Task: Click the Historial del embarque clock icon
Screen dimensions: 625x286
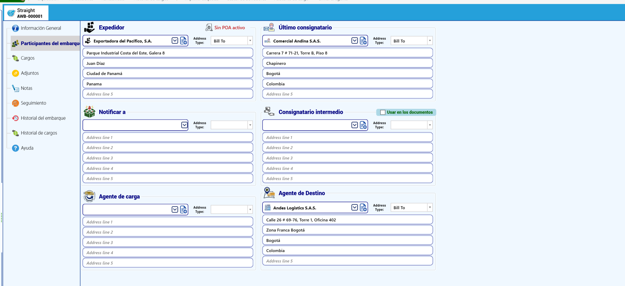Action: click(x=15, y=118)
